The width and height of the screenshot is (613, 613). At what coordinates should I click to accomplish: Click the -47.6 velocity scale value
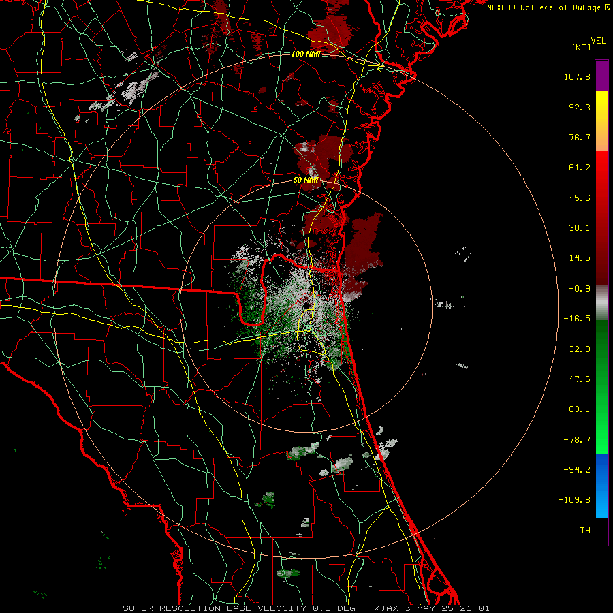[577, 379]
